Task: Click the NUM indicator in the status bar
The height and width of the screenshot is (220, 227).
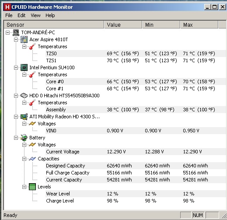Action: [x=198, y=215]
